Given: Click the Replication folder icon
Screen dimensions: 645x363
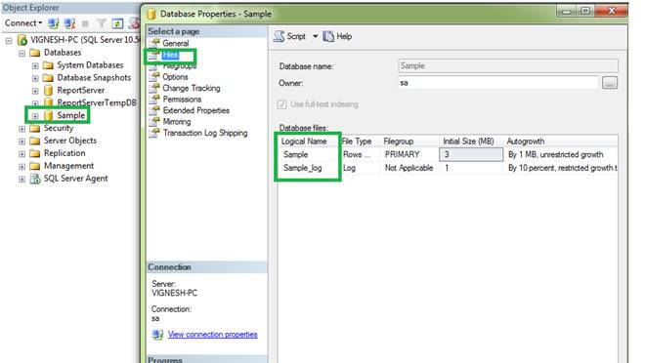Looking at the screenshot, I should (x=35, y=153).
